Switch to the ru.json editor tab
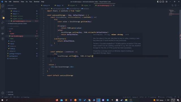181x102 pixels. pyautogui.click(x=86, y=5)
